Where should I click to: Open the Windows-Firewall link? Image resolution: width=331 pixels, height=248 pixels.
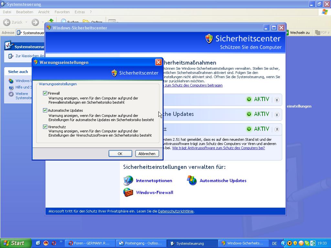[155, 192]
